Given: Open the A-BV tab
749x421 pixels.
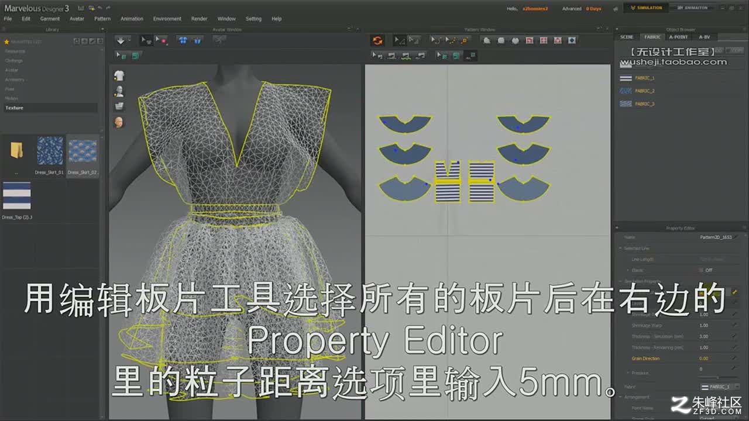Looking at the screenshot, I should [x=705, y=37].
